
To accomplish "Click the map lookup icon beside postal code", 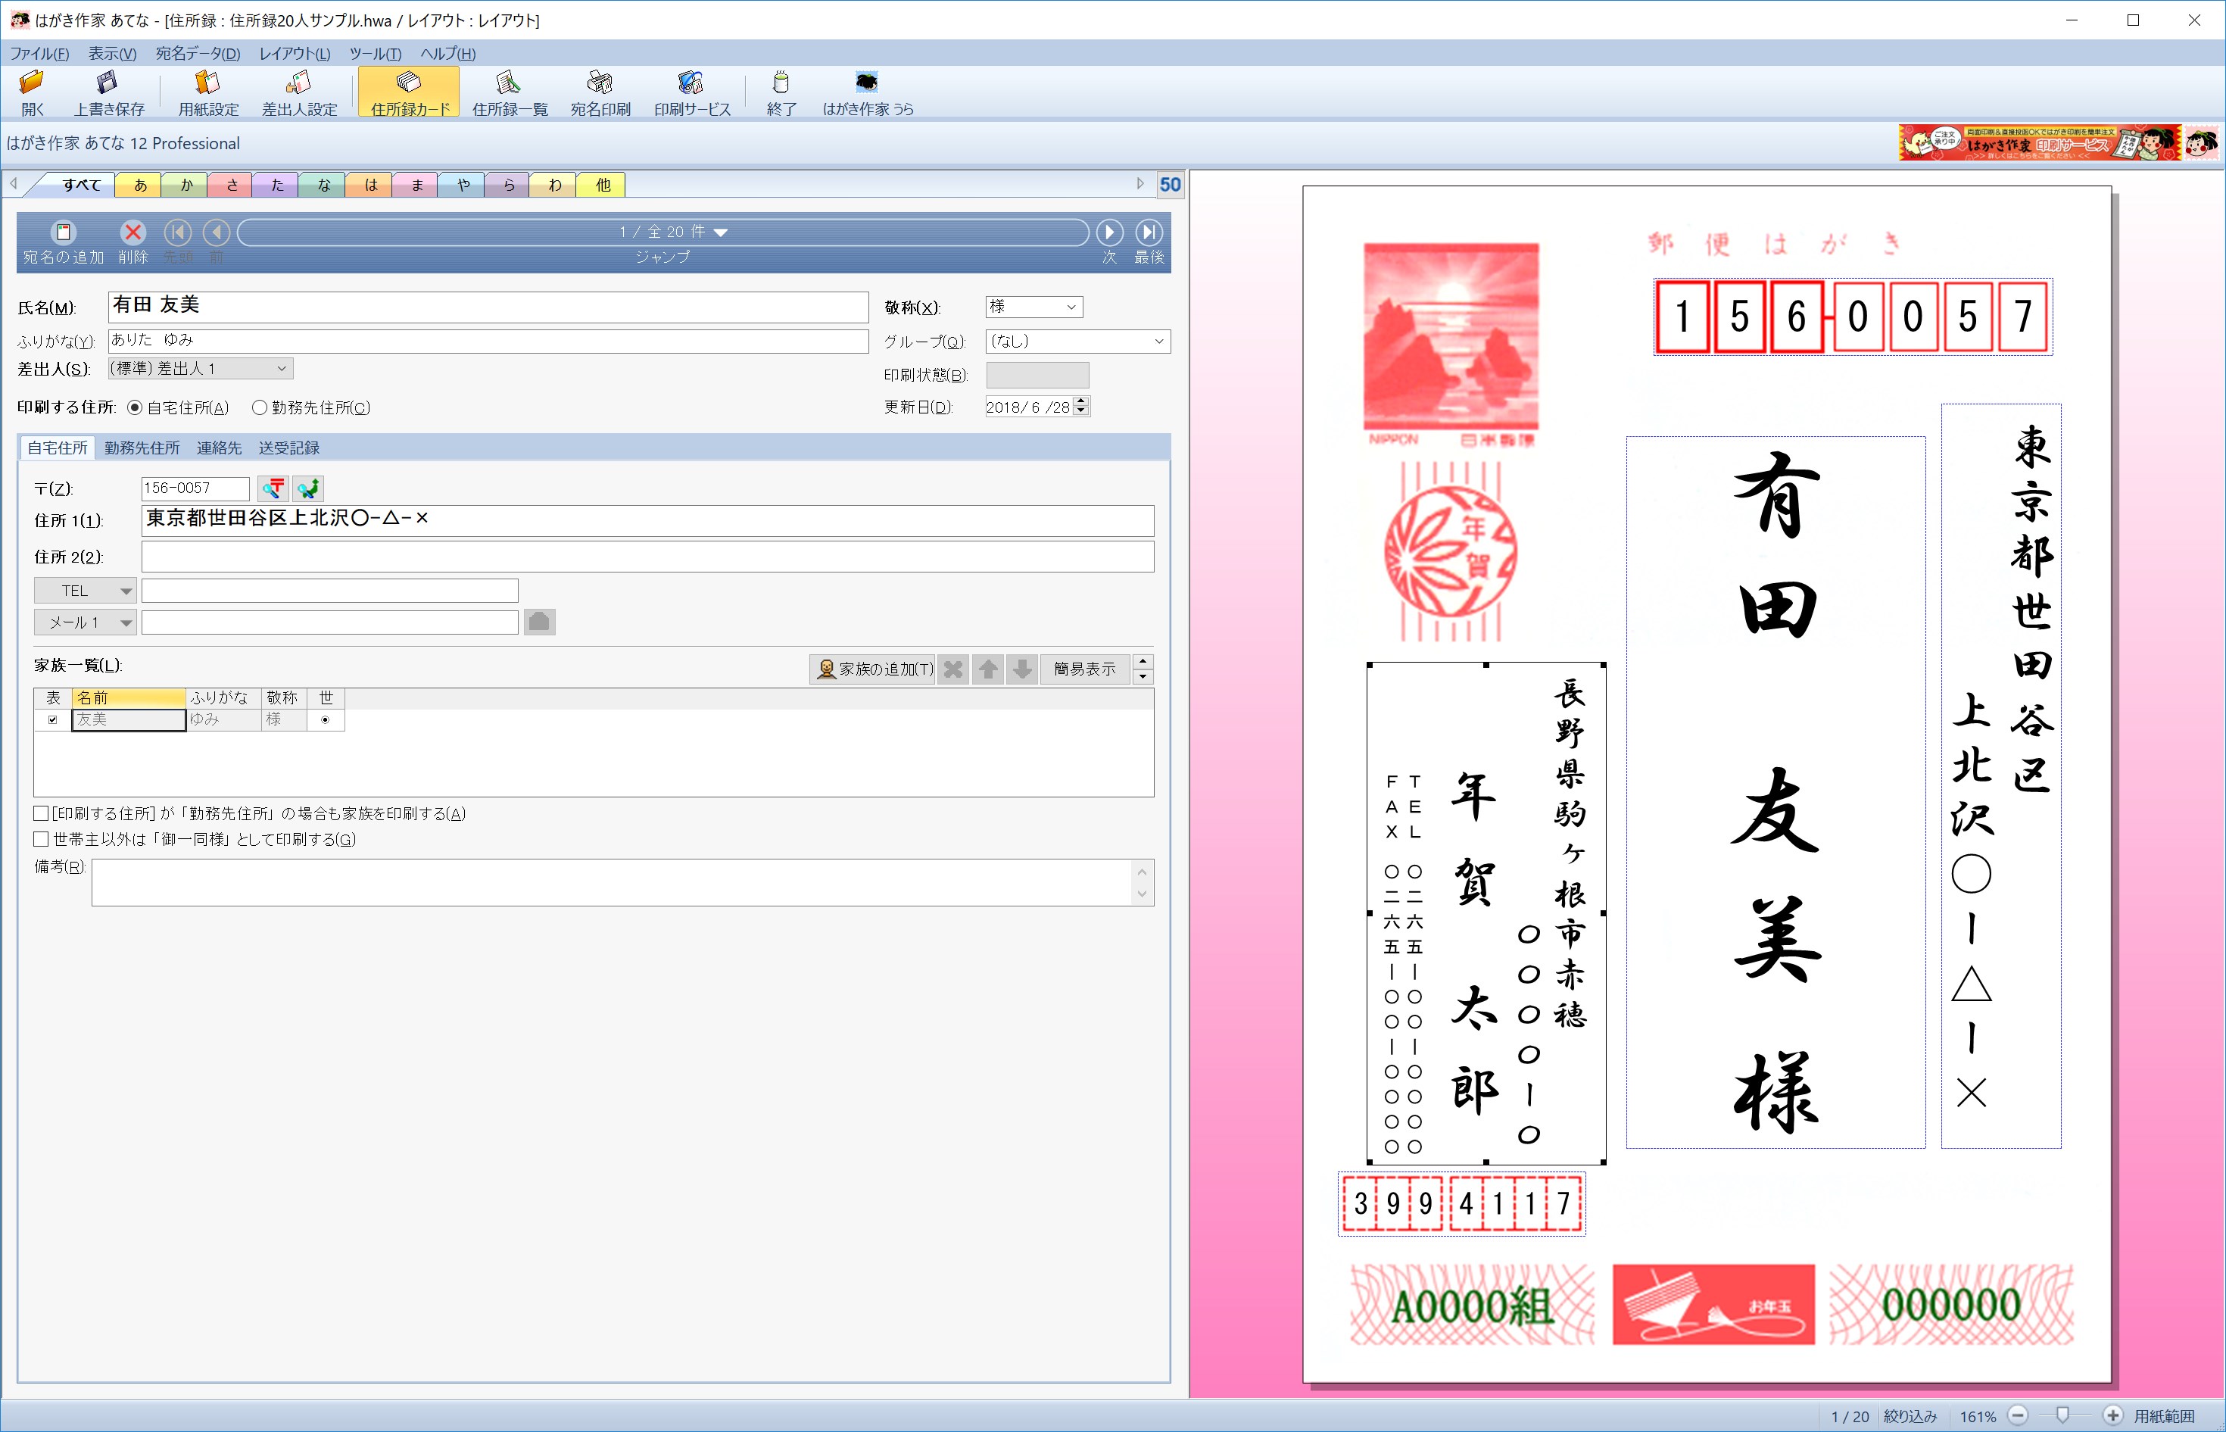I will click(307, 488).
